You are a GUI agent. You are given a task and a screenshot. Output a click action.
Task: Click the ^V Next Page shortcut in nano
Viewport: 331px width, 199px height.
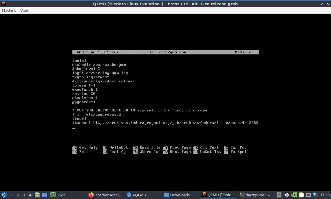(x=177, y=152)
